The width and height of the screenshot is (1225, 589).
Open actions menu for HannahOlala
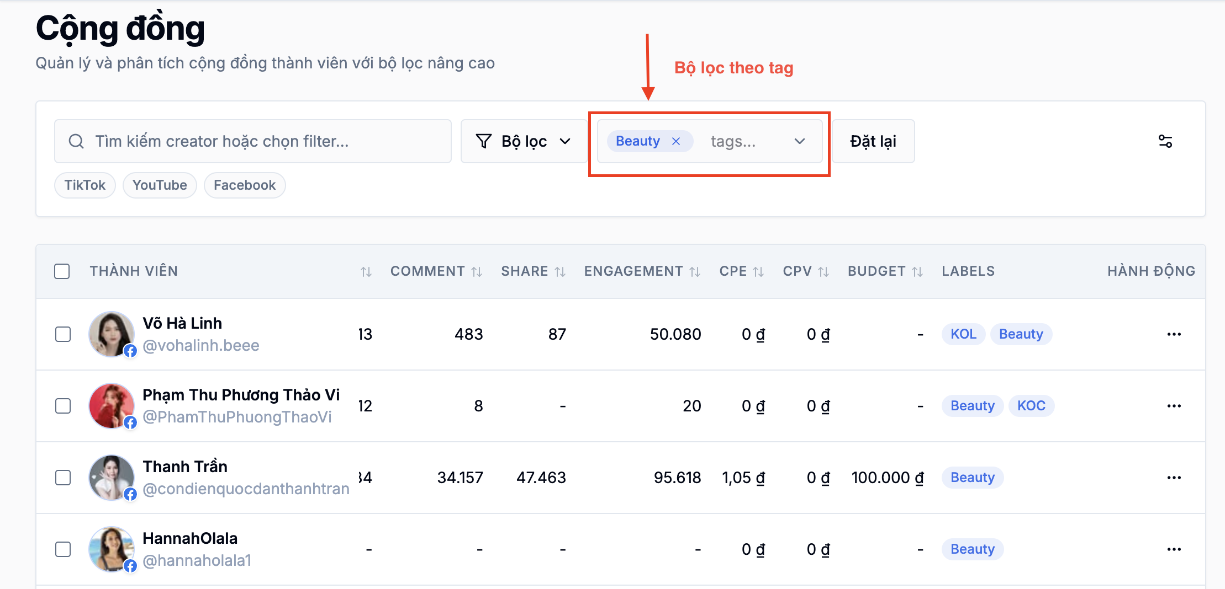coord(1174,549)
